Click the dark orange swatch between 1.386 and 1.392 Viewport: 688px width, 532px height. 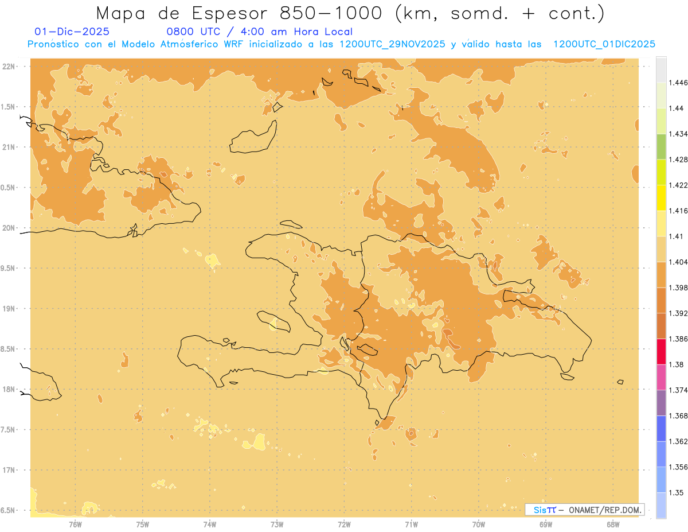point(662,326)
